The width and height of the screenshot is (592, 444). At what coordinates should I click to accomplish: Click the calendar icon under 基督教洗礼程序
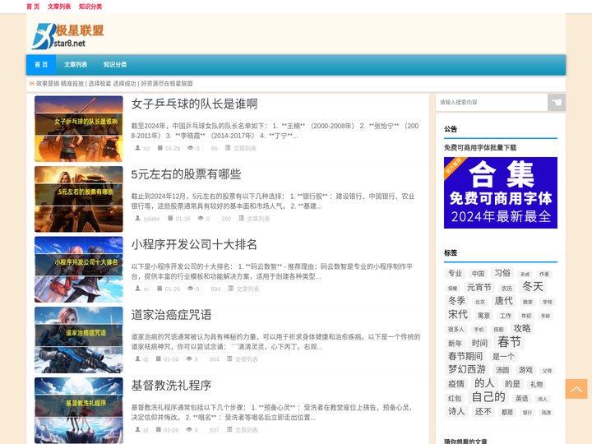pos(159,429)
